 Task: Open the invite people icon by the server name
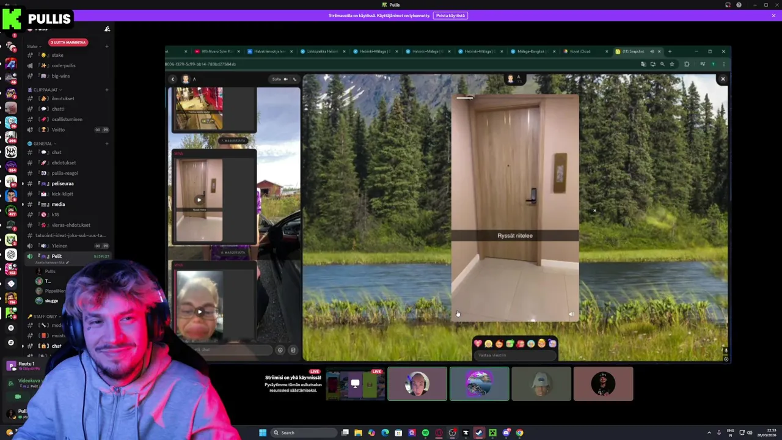(x=107, y=29)
